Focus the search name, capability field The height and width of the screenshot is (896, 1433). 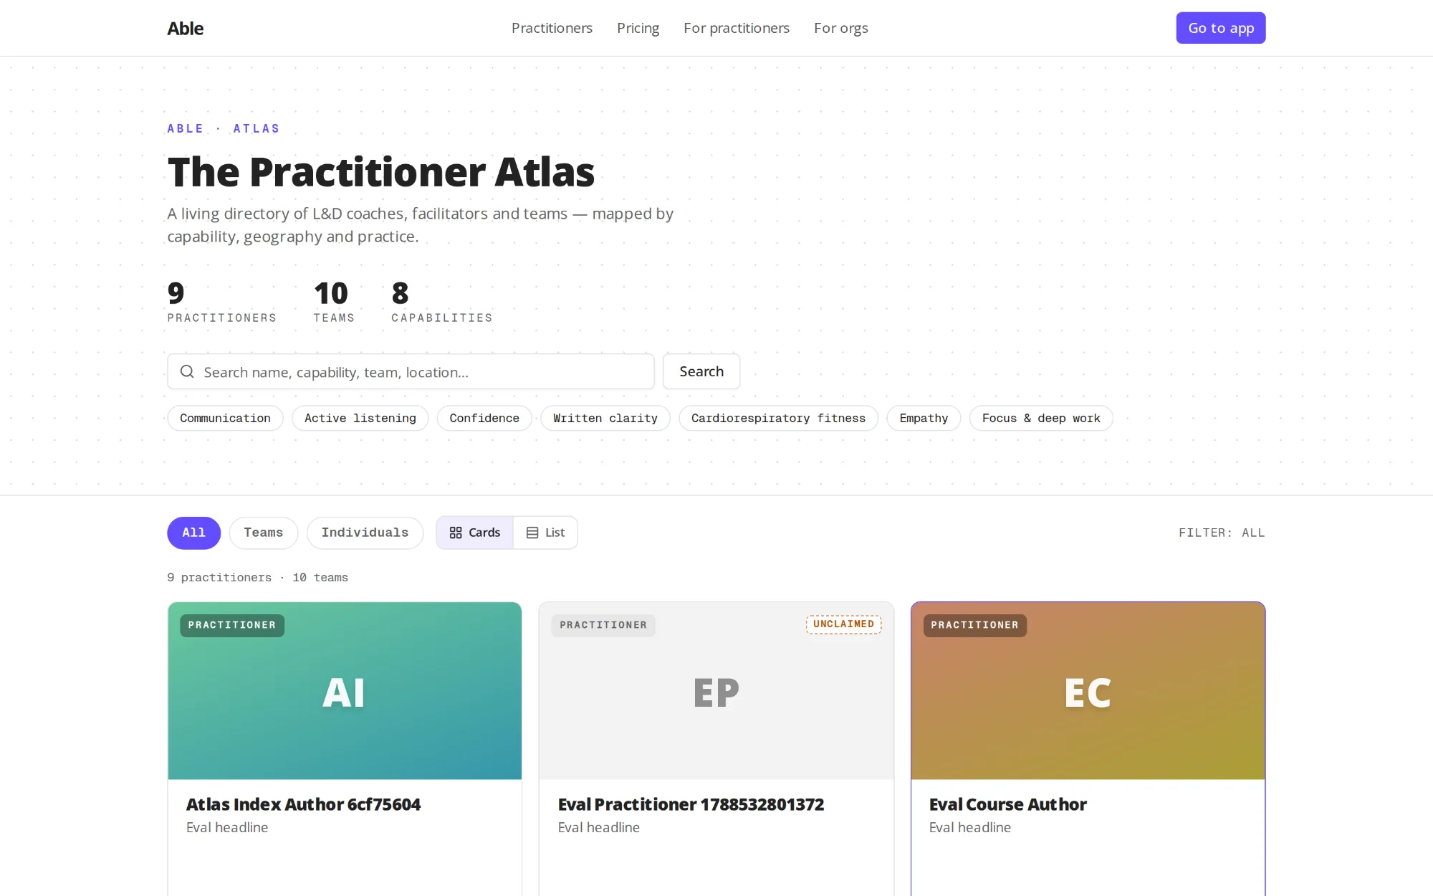(411, 371)
